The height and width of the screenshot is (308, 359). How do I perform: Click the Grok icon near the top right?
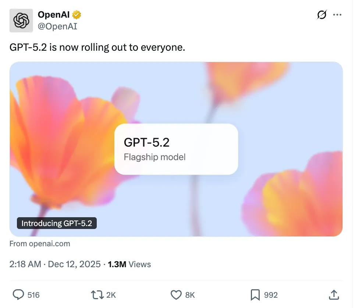coord(321,15)
